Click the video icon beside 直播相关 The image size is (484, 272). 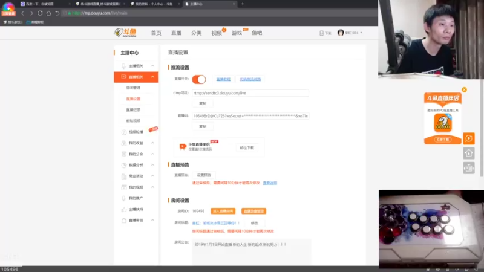coord(123,77)
